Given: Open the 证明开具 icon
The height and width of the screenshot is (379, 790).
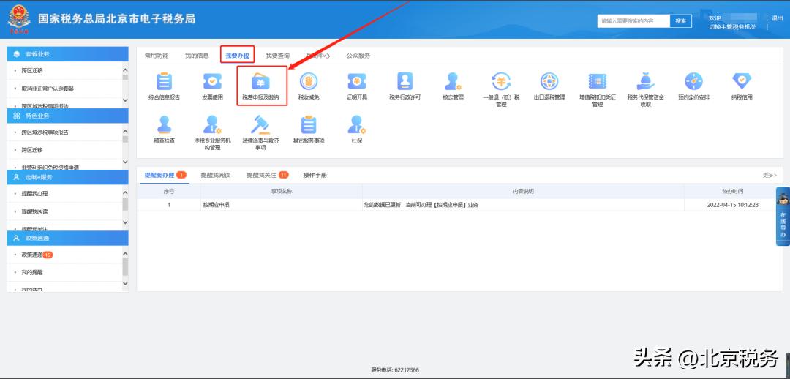Looking at the screenshot, I should (x=357, y=81).
